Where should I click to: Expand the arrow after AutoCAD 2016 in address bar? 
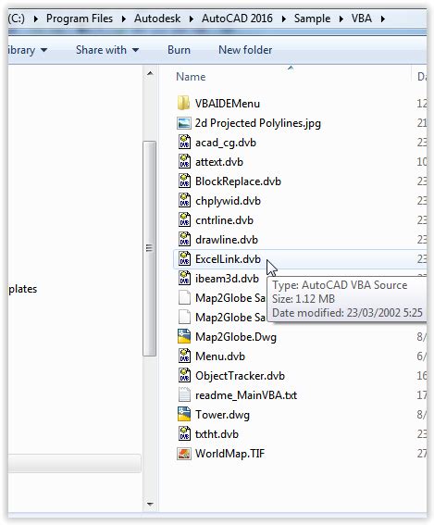point(284,19)
